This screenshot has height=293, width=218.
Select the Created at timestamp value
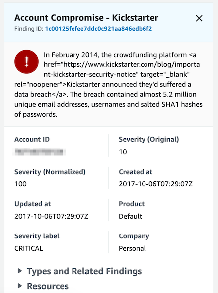156,184
